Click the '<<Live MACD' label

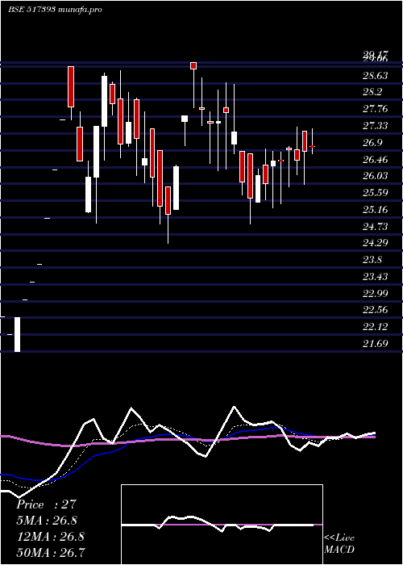tap(339, 543)
